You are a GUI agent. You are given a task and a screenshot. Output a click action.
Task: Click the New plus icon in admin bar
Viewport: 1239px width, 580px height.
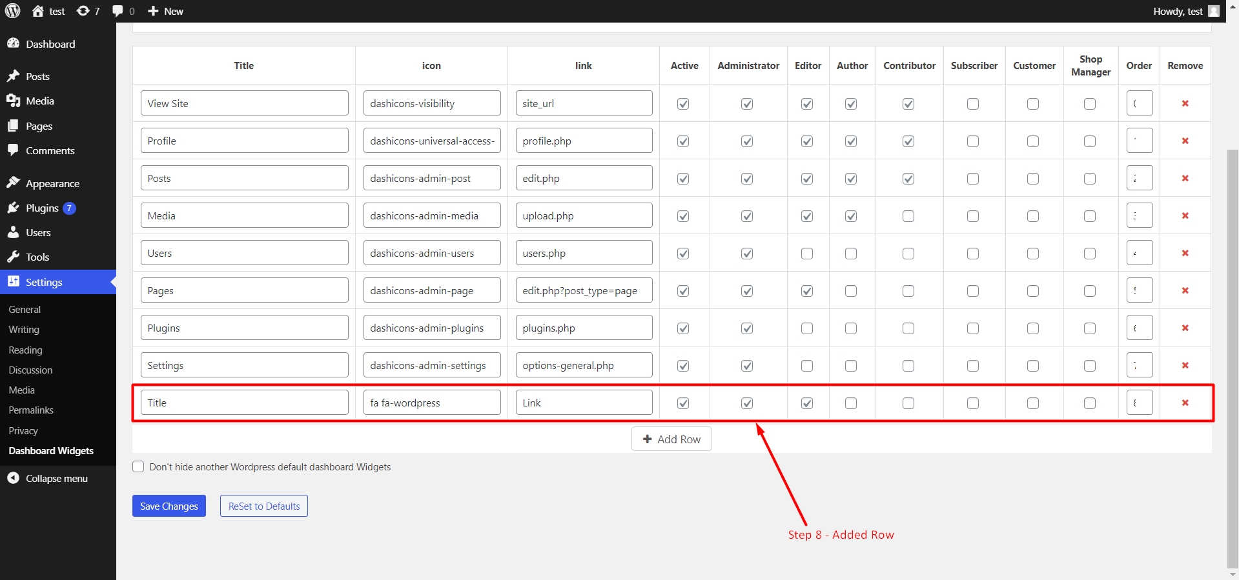(x=153, y=11)
